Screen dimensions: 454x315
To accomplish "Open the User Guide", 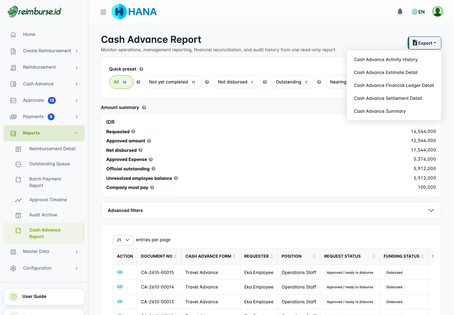I will click(44, 297).
